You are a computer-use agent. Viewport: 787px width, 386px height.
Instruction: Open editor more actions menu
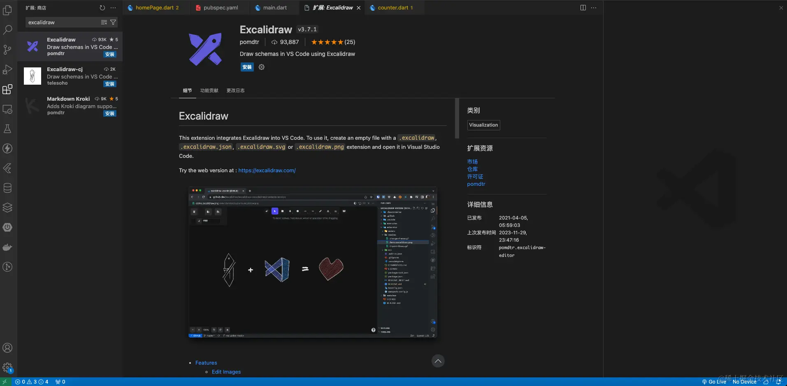coord(594,8)
